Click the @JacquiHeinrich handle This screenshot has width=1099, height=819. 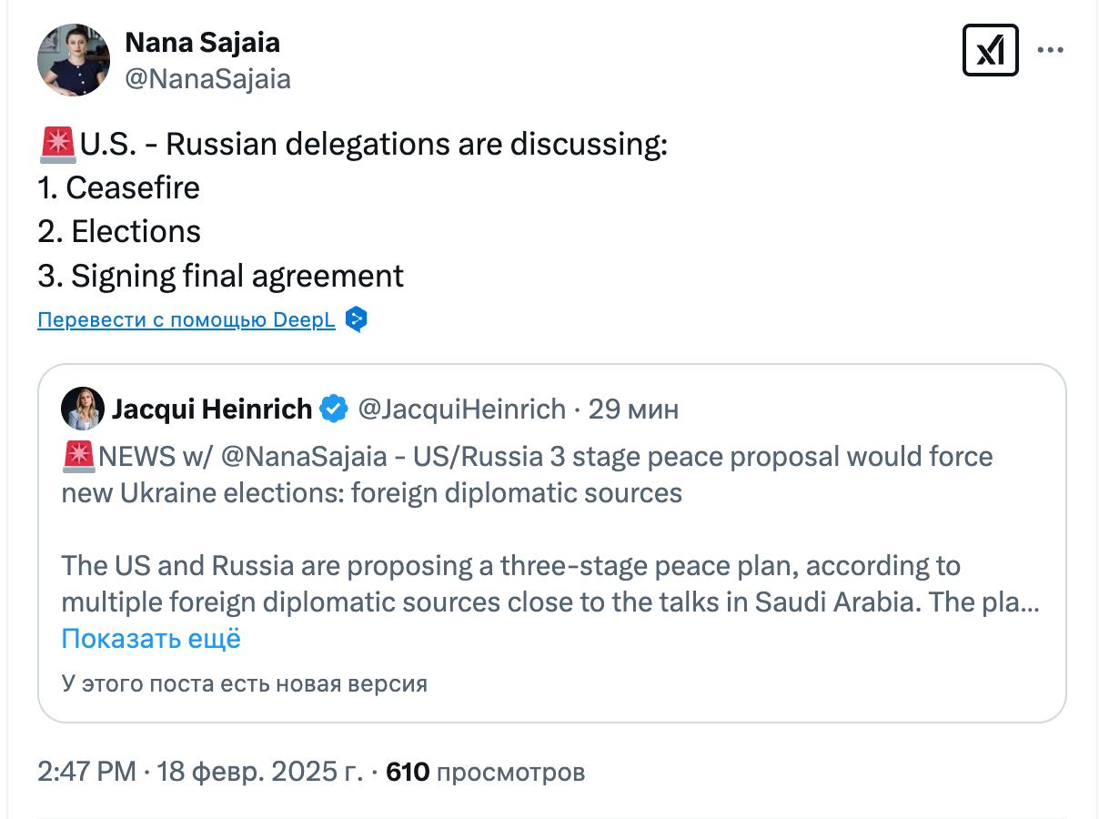(x=461, y=409)
